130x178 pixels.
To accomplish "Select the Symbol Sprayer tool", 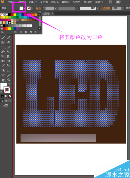I will click(3, 71).
